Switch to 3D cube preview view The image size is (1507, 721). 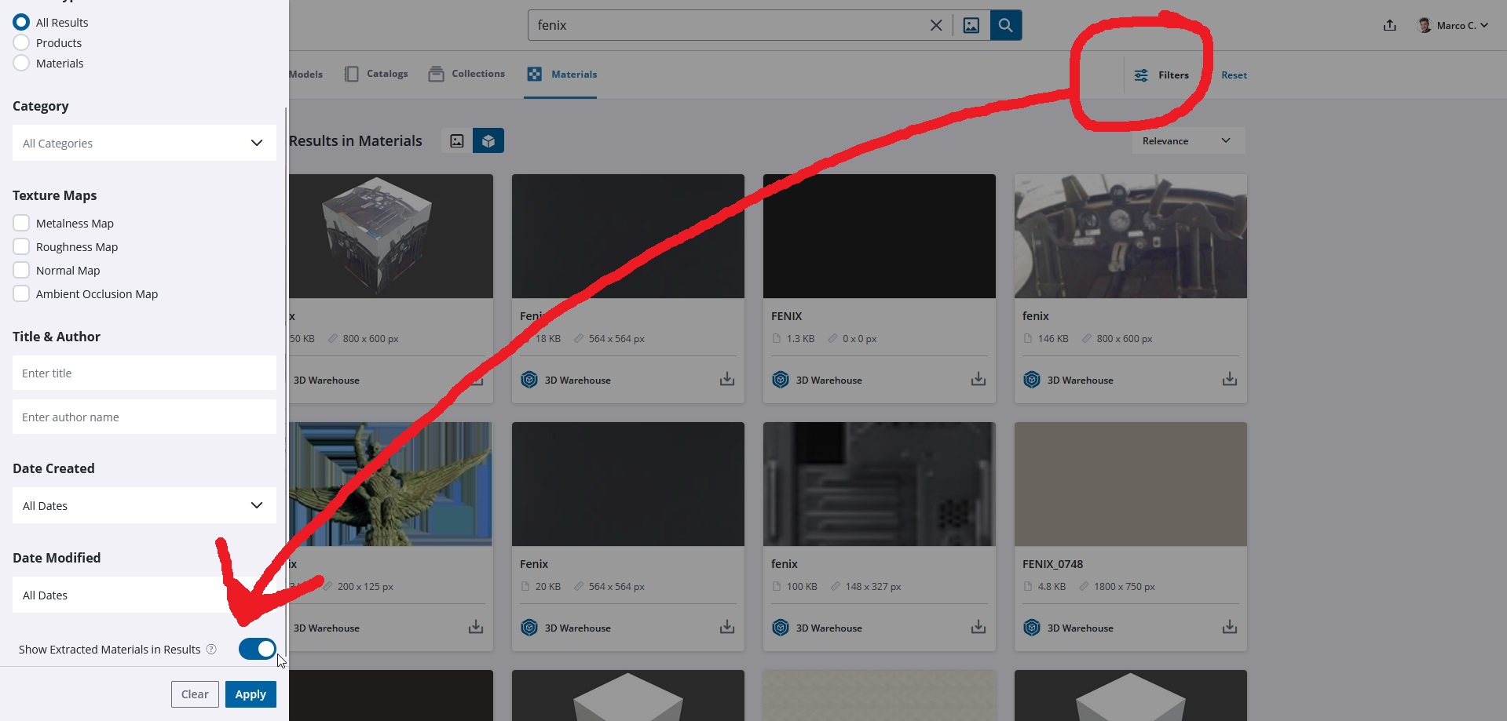488,141
